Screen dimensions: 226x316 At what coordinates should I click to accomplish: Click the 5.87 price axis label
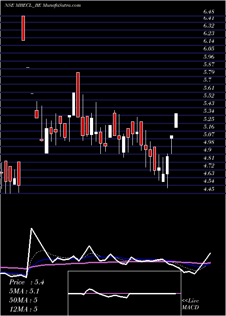point(209,65)
